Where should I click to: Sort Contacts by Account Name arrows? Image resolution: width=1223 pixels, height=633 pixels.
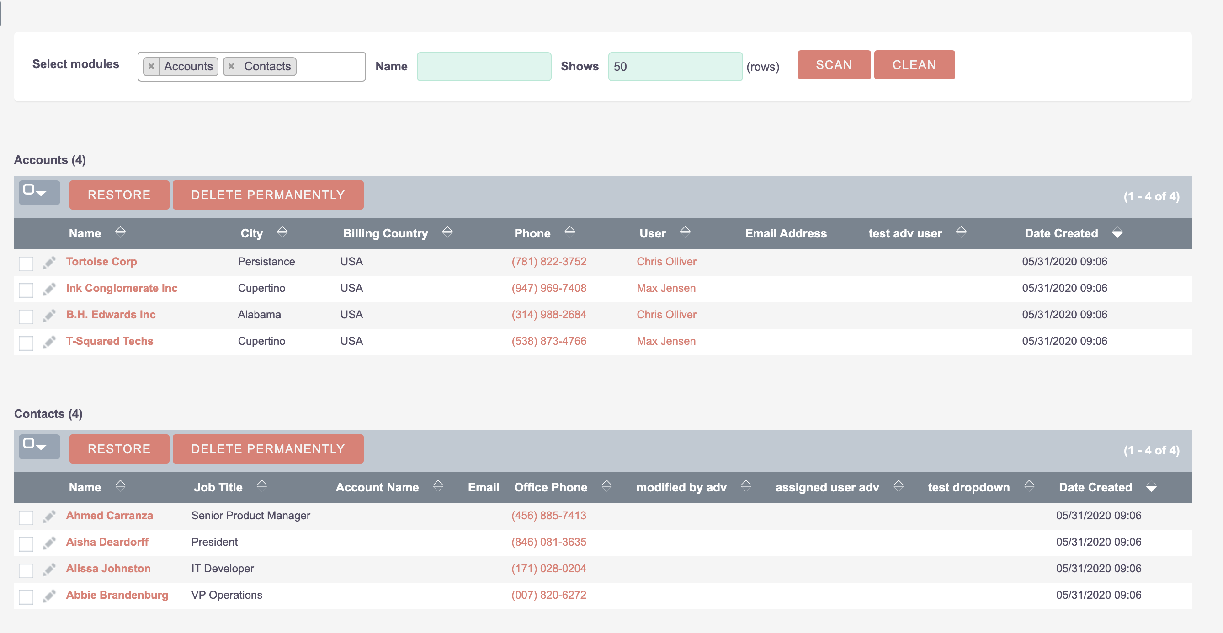coord(438,486)
